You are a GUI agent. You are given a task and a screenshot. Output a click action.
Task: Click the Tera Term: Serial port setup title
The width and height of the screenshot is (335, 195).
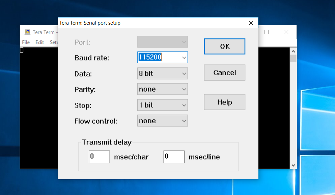click(x=90, y=23)
